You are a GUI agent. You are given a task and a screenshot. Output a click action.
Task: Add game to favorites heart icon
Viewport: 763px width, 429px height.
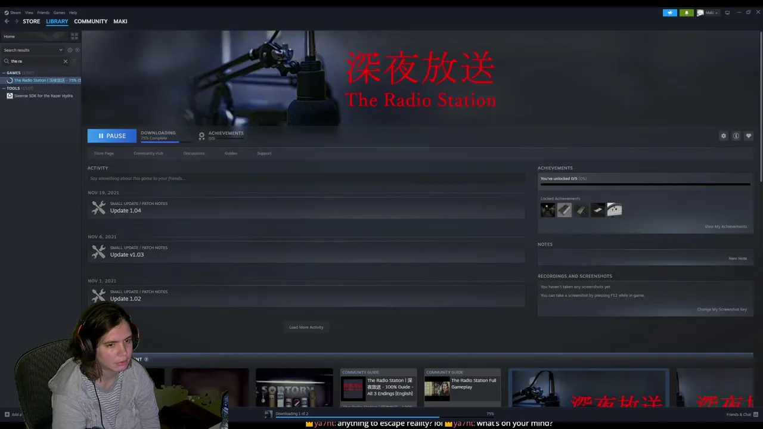(x=749, y=136)
